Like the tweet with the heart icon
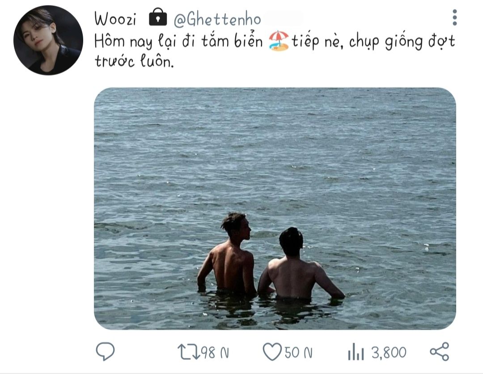 pyautogui.click(x=271, y=352)
